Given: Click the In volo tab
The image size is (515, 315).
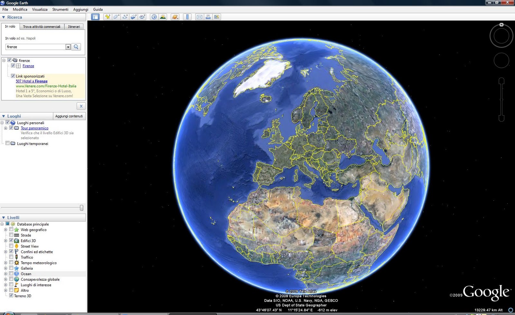Looking at the screenshot, I should click(x=10, y=26).
